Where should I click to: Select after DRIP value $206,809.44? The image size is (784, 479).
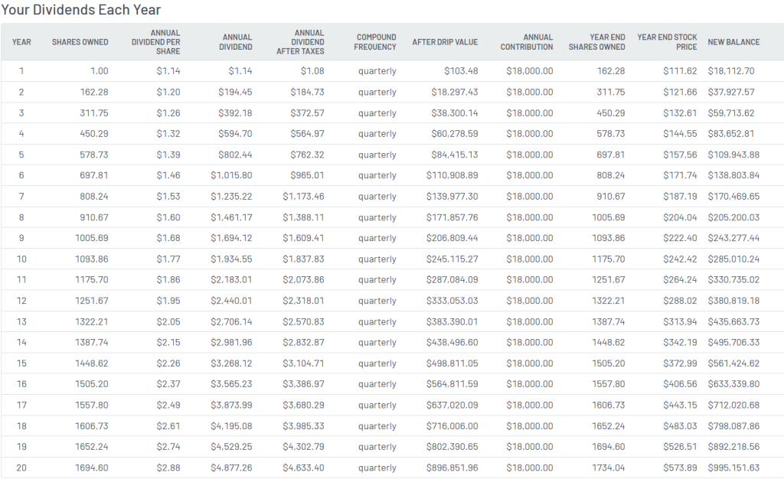[452, 238]
